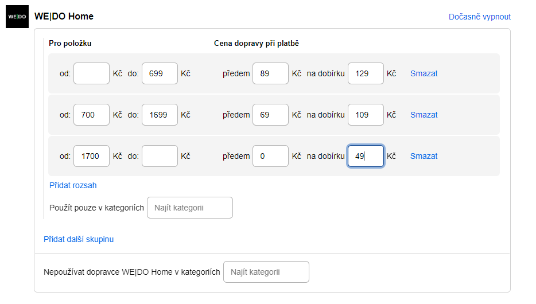Image resolution: width=536 pixels, height=304 pixels.
Task: Click the empty 'do' field in third row
Action: (160, 156)
